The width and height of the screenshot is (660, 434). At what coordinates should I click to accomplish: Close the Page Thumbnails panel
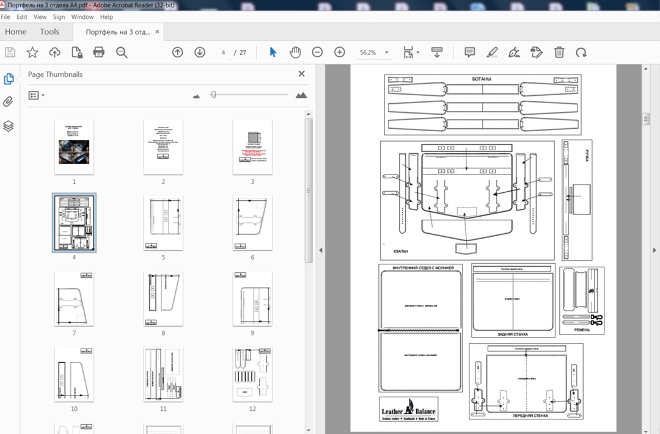coord(301,74)
